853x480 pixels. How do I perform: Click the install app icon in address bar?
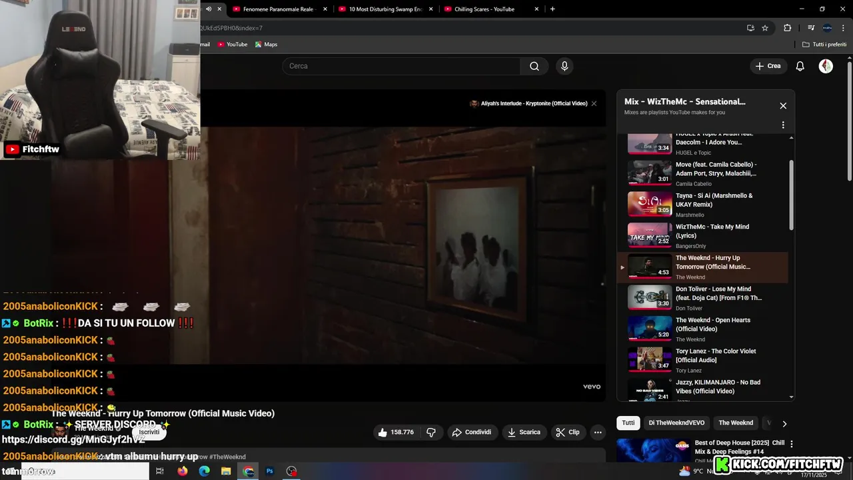(750, 28)
